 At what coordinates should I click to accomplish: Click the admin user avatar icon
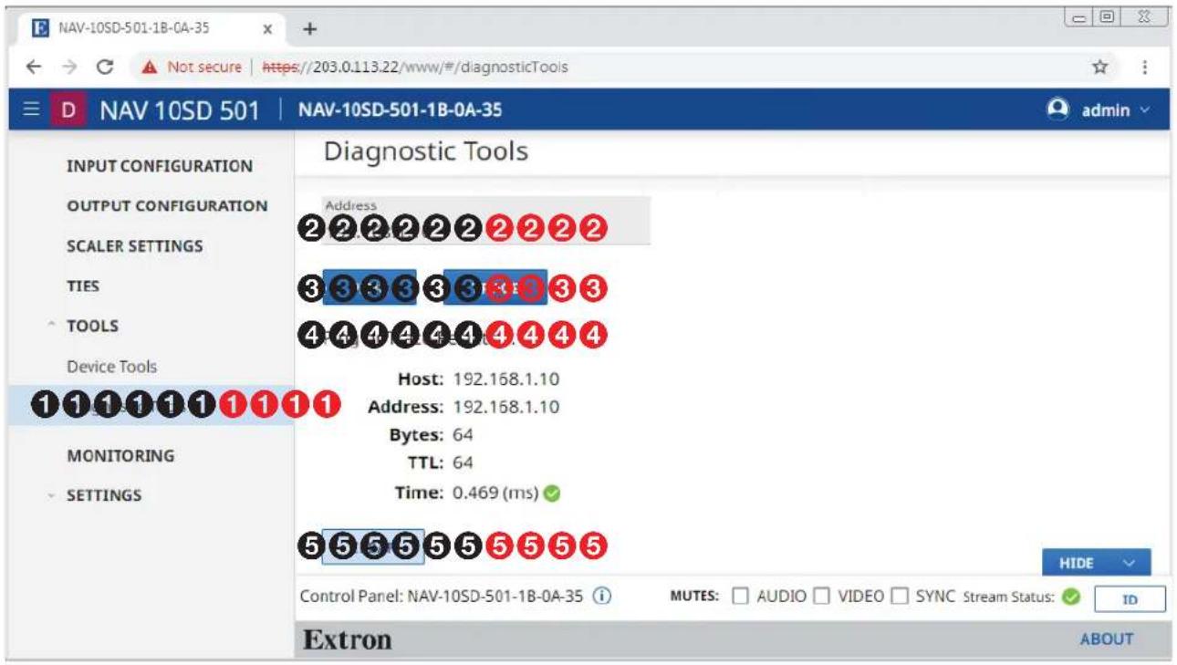click(x=1057, y=109)
